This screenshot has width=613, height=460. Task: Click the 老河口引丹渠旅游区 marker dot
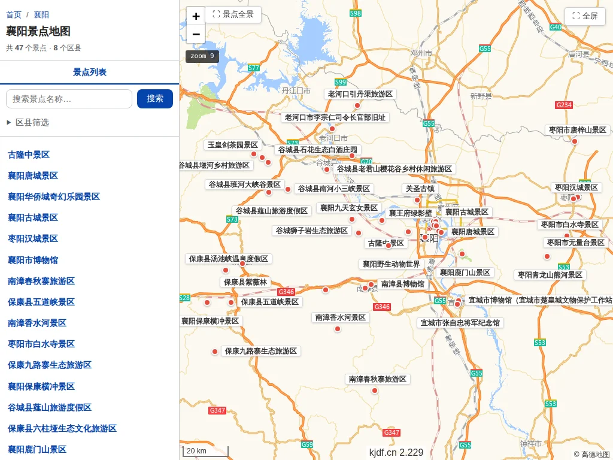[x=357, y=105]
